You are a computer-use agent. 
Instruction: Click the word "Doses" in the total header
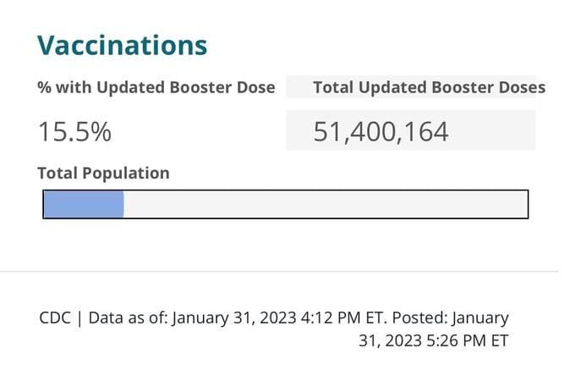click(x=521, y=87)
